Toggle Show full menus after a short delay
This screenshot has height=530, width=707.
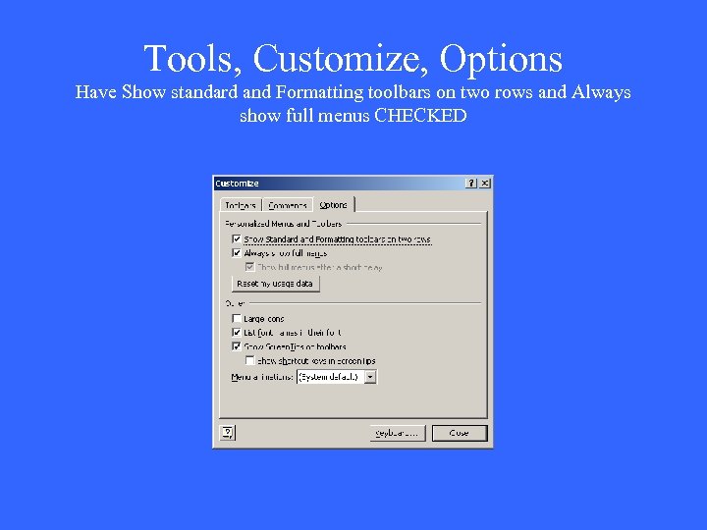click(249, 267)
